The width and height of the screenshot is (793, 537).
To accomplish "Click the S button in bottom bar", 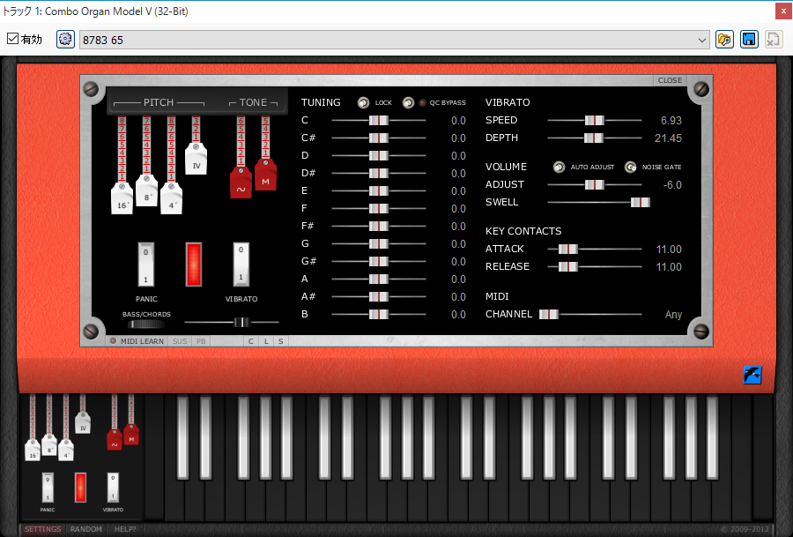I will click(x=281, y=341).
